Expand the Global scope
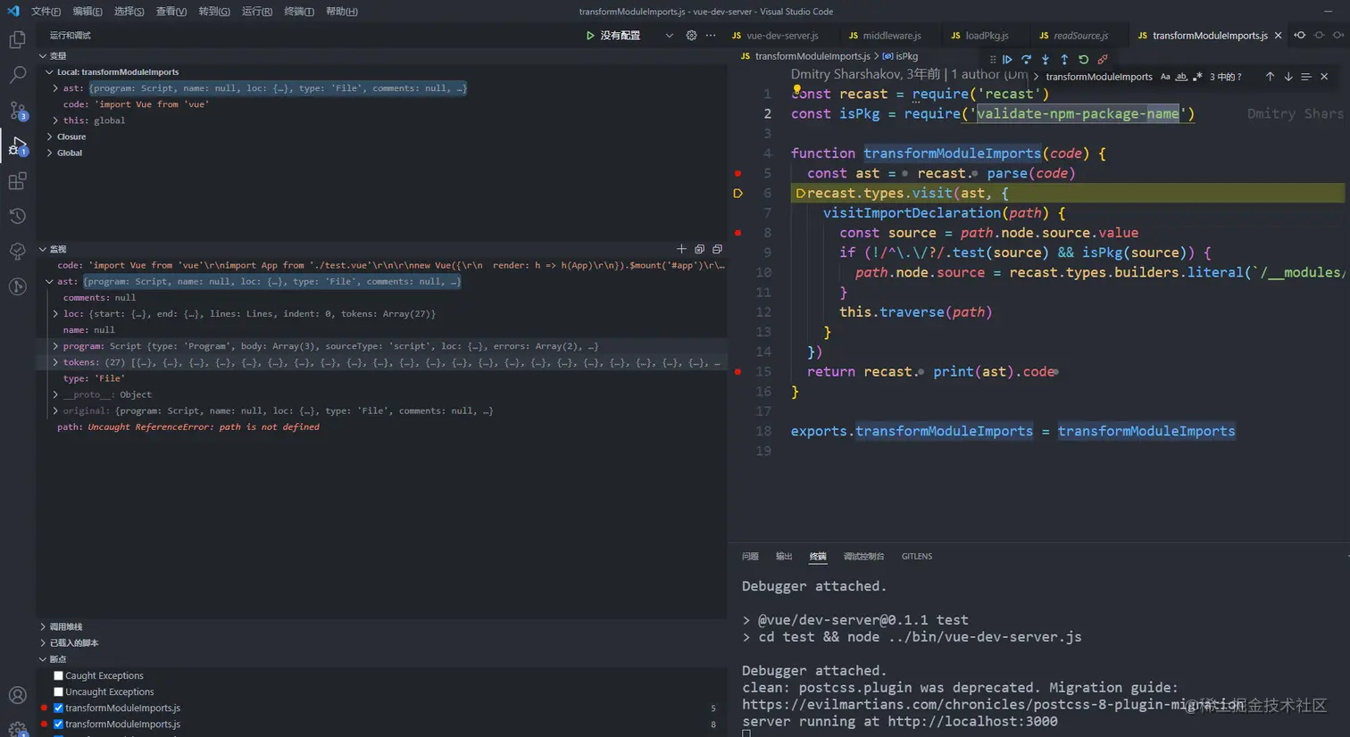 coord(49,153)
